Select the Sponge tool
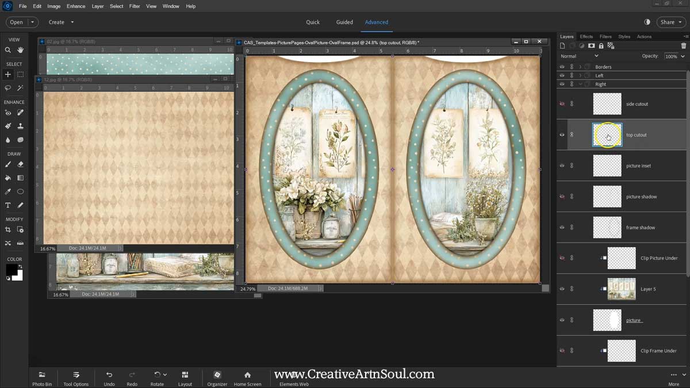Viewport: 690px width, 388px height. pos(21,140)
